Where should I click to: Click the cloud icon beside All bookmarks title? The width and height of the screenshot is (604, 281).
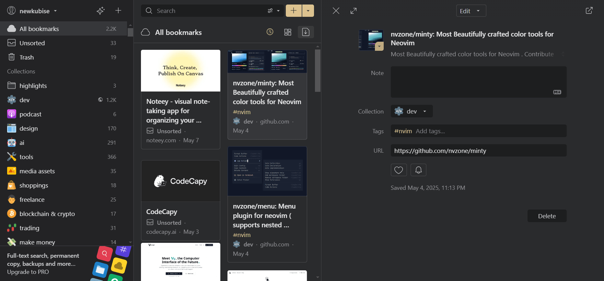(x=145, y=32)
